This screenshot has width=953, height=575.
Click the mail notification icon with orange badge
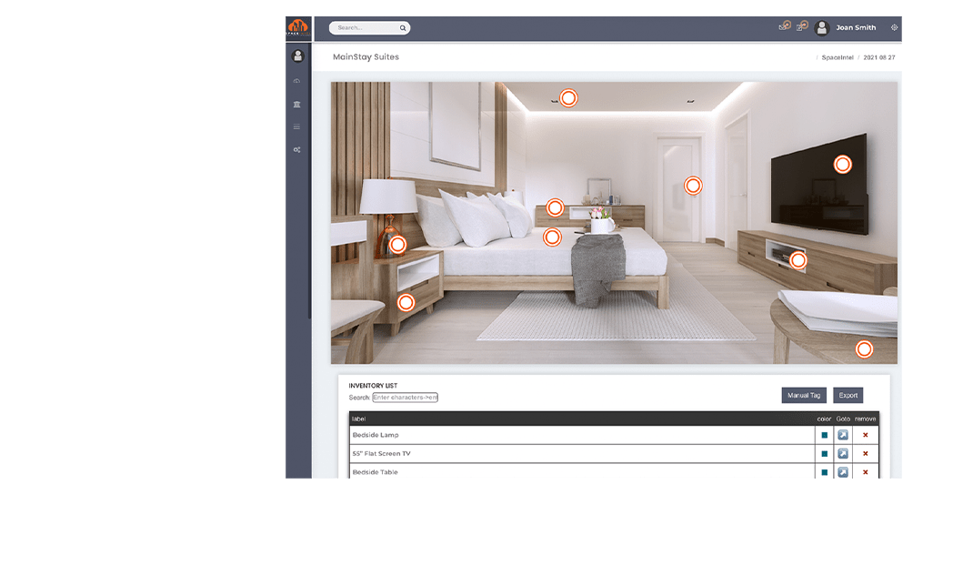point(784,26)
